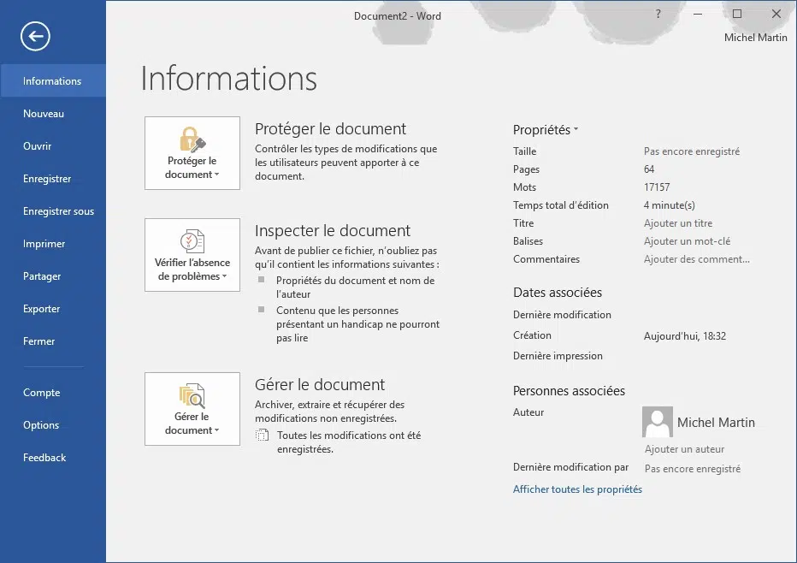
Task: Click the Dates associées heading
Action: coord(558,293)
